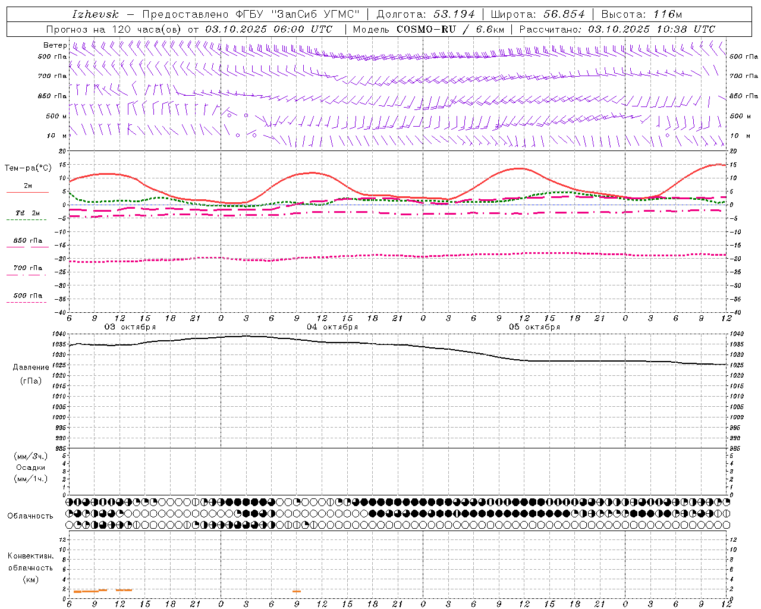This screenshot has height=609, width=761.
Task: Click the (гПа) unit under Давление
Action: pyautogui.click(x=31, y=381)
